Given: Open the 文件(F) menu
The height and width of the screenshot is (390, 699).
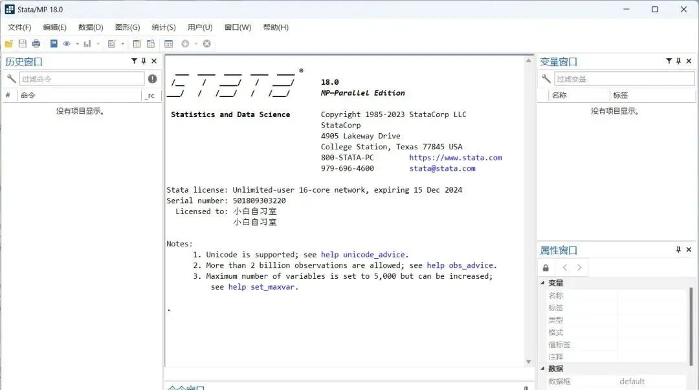Looking at the screenshot, I should [x=19, y=27].
